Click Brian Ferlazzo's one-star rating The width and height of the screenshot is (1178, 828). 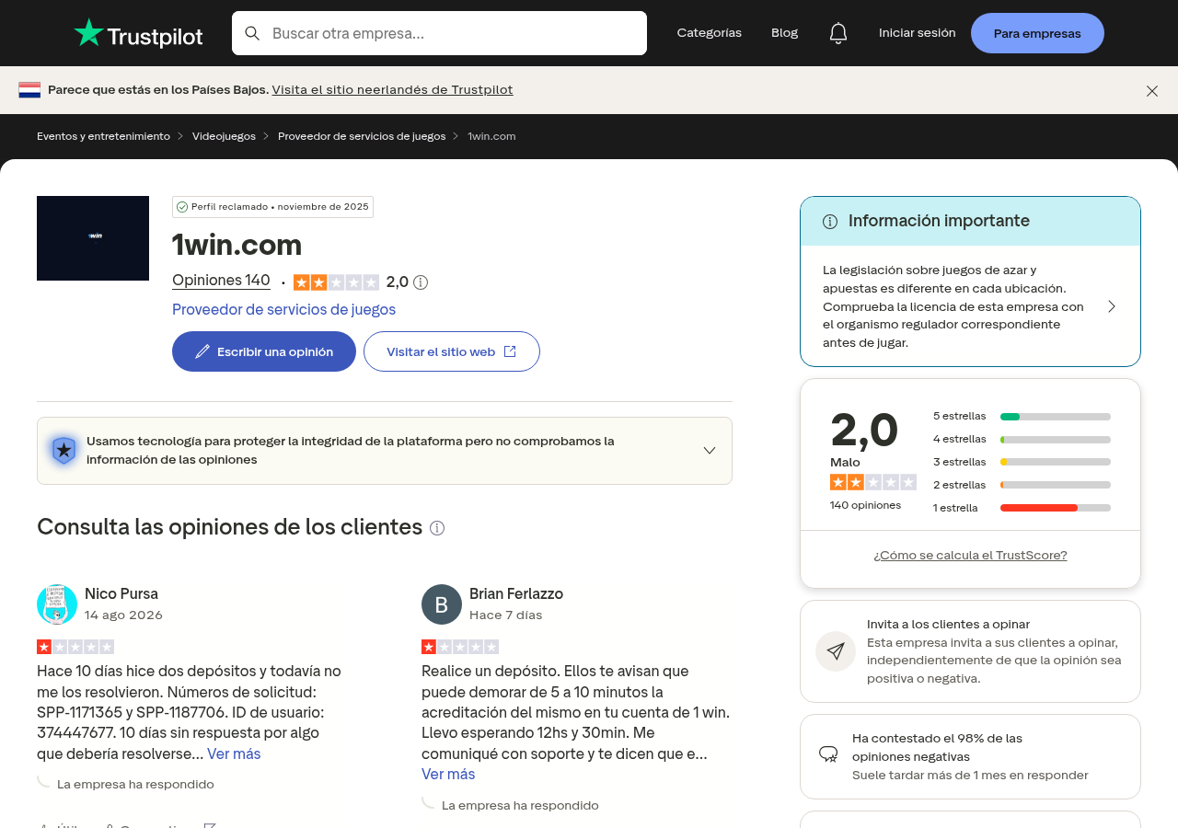click(460, 647)
